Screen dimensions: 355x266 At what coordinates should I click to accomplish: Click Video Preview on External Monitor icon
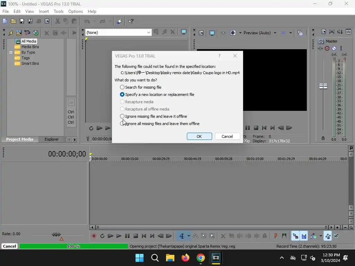click(x=212, y=33)
